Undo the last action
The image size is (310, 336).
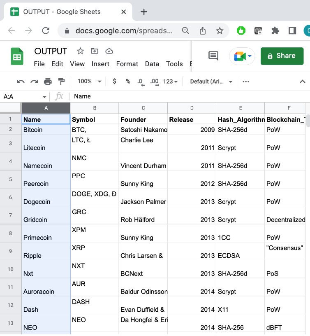point(21,82)
